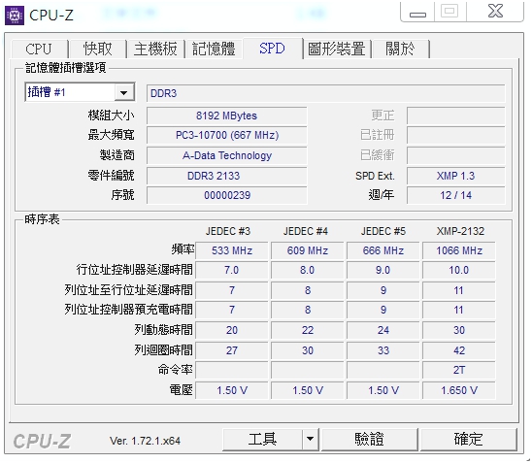The height and width of the screenshot is (463, 532).
Task: Click the JEDEC #4 column header
Action: (306, 231)
